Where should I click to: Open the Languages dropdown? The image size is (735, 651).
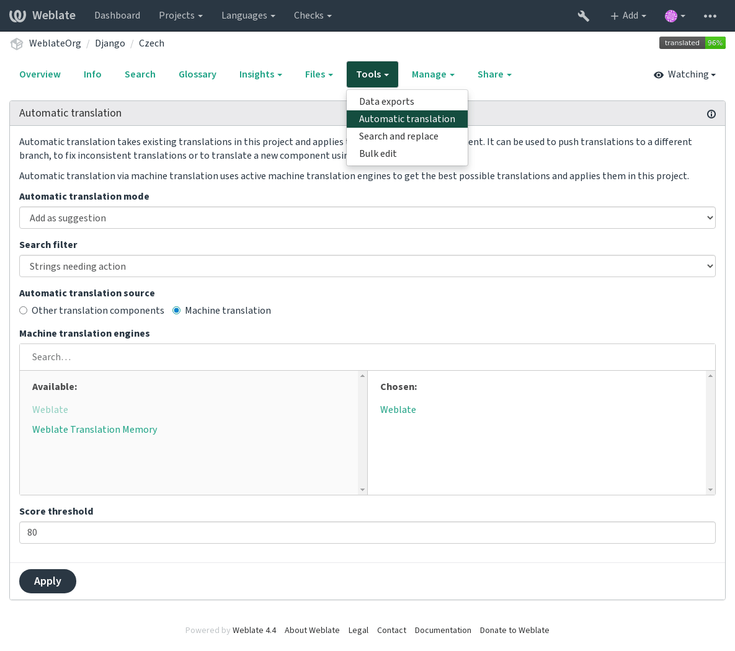(x=248, y=15)
